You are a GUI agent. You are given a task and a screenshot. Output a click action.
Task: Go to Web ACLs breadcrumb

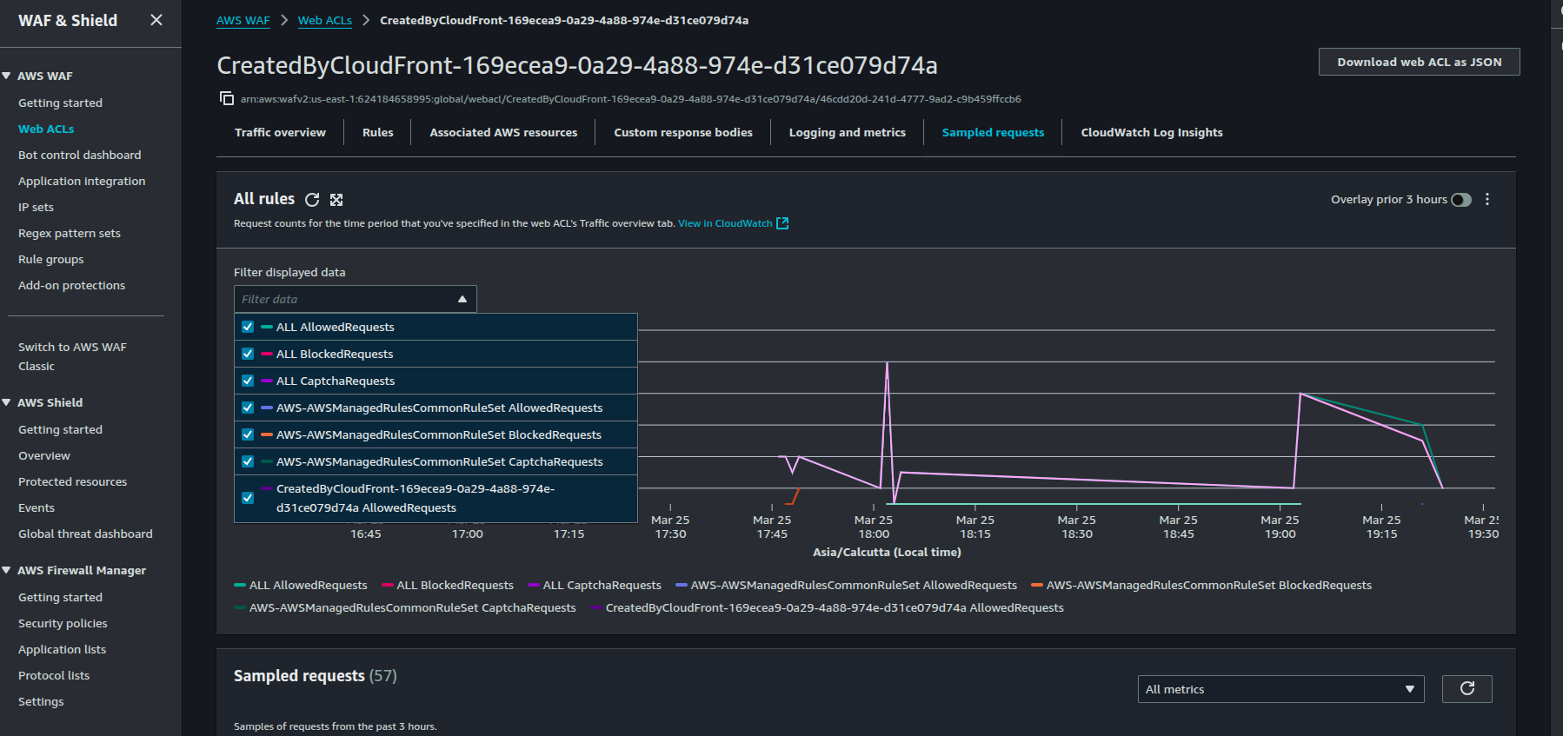click(x=324, y=20)
